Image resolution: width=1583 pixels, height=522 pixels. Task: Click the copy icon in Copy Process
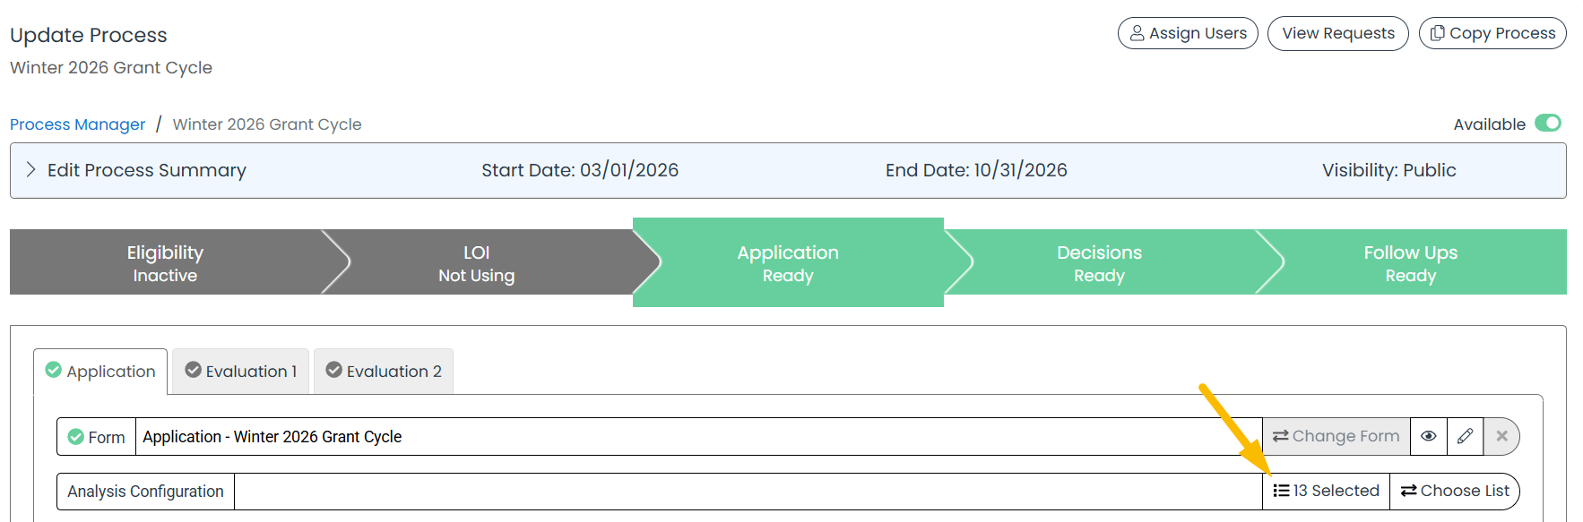coord(1438,33)
